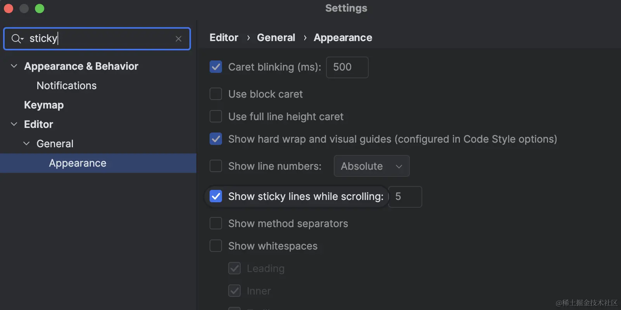Viewport: 621px width, 310px height.
Task: Disable caret blinking checkbox
Action: click(x=216, y=67)
